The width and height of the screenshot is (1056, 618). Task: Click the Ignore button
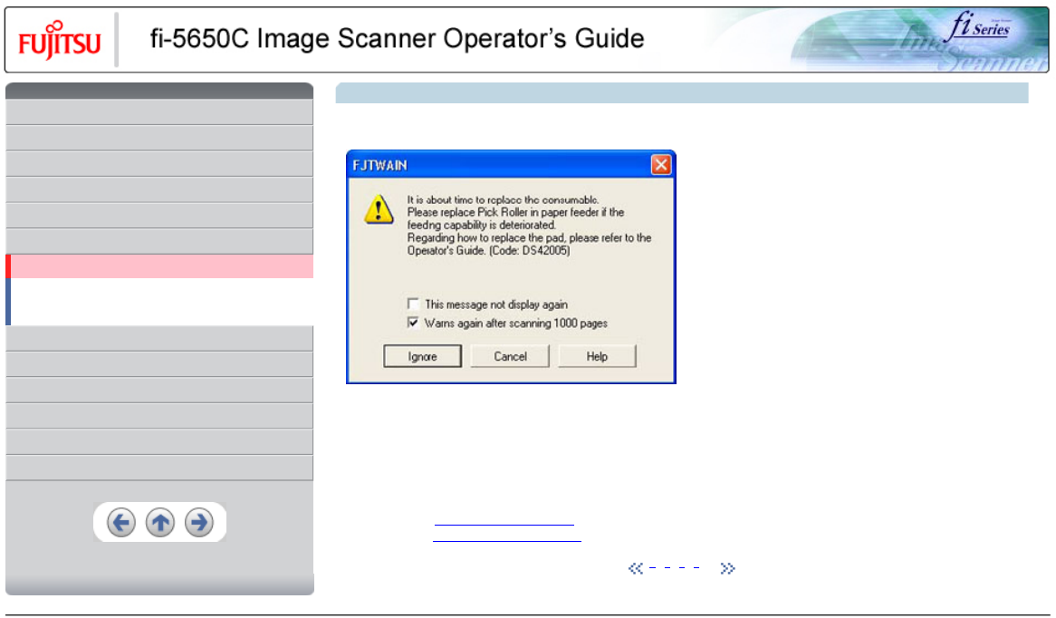422,356
